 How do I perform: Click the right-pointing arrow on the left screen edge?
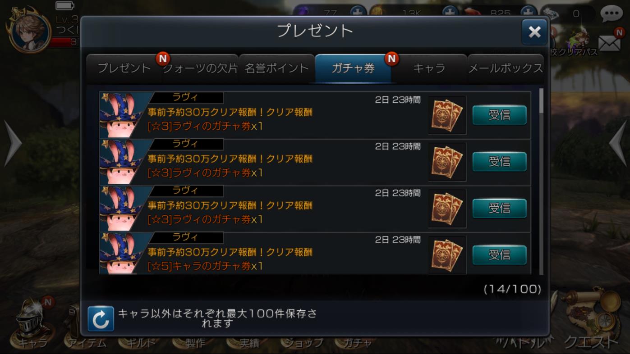(13, 143)
